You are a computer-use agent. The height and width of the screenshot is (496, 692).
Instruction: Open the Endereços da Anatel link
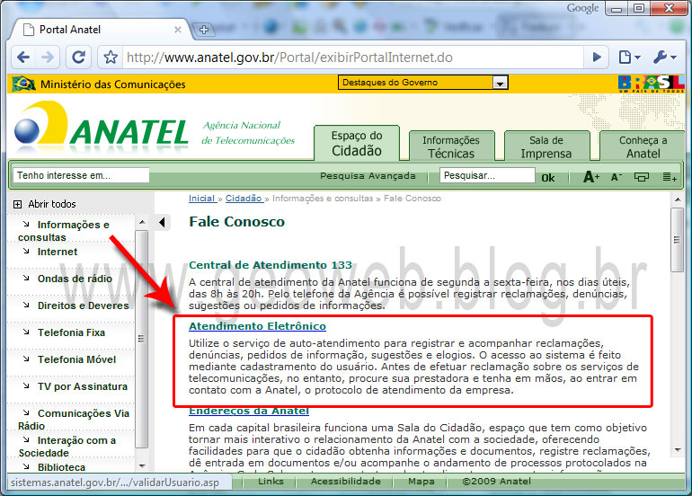click(249, 411)
